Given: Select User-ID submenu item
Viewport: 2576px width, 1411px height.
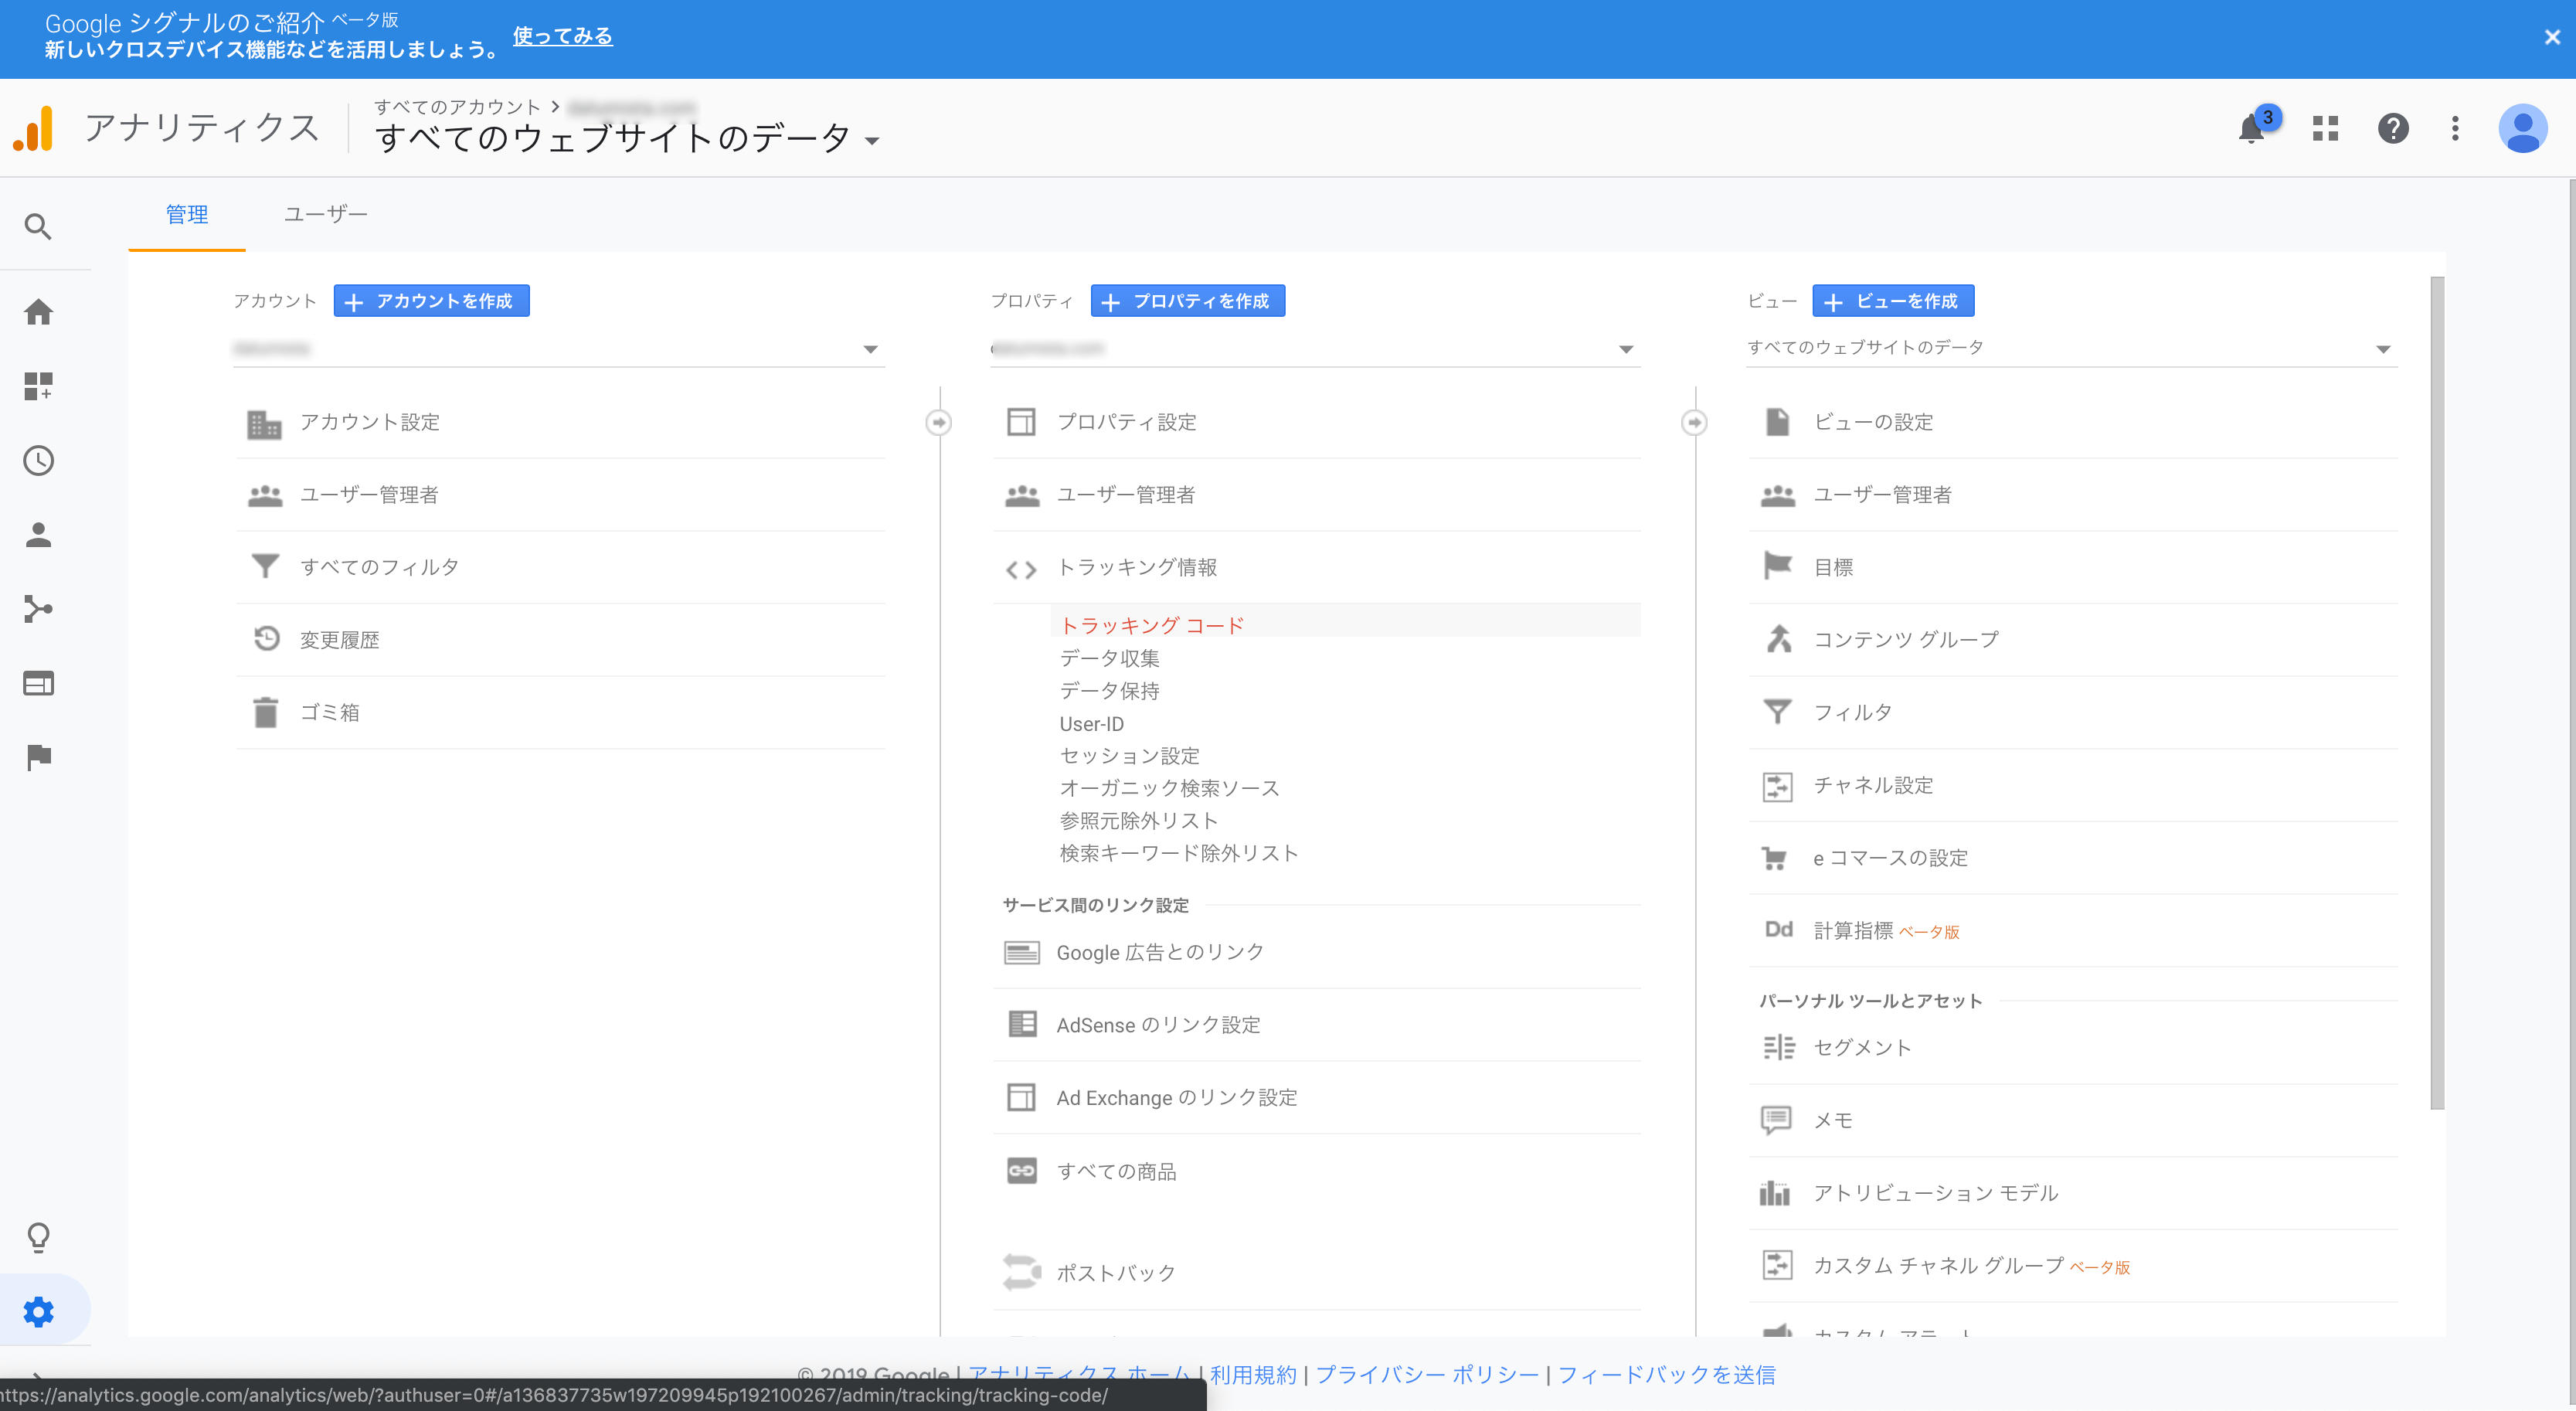Looking at the screenshot, I should [x=1092, y=723].
